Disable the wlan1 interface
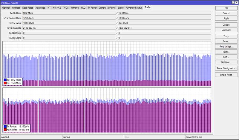239x140 pixels. (x=226, y=25)
